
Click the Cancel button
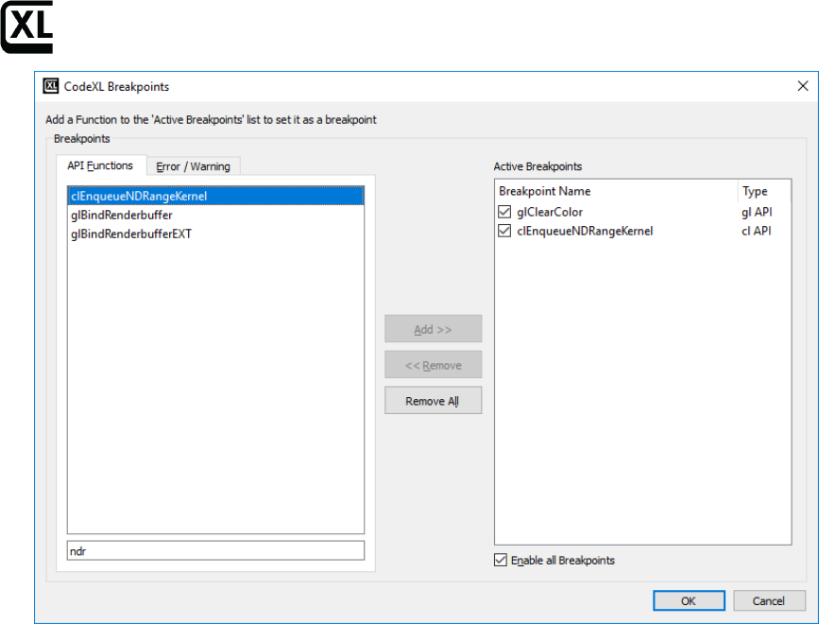(769, 600)
